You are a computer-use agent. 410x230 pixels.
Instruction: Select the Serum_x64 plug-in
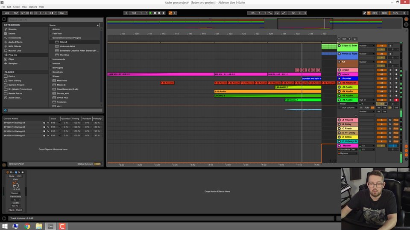point(63,93)
